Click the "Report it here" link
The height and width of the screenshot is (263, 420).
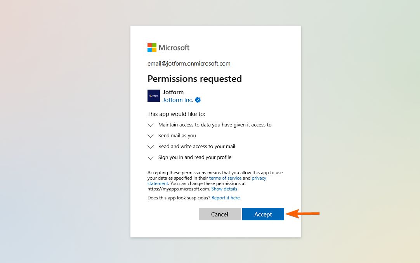point(226,198)
